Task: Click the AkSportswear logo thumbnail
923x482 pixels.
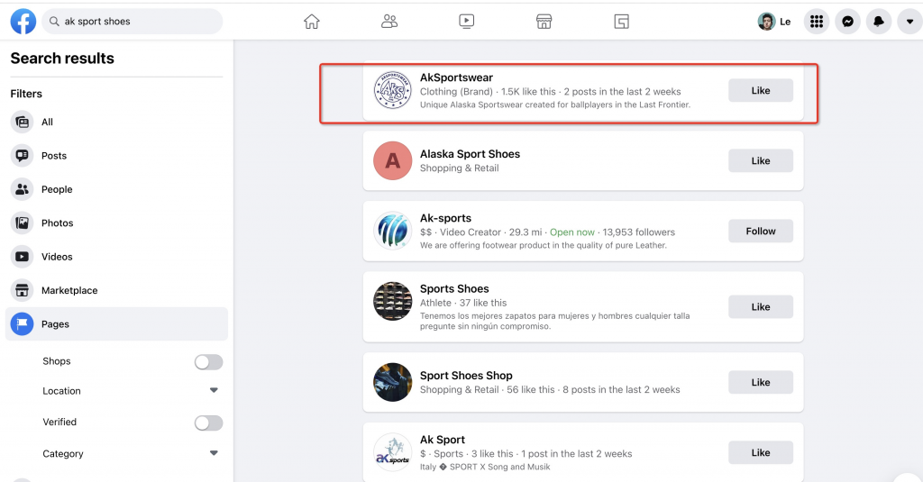Action: (x=393, y=91)
